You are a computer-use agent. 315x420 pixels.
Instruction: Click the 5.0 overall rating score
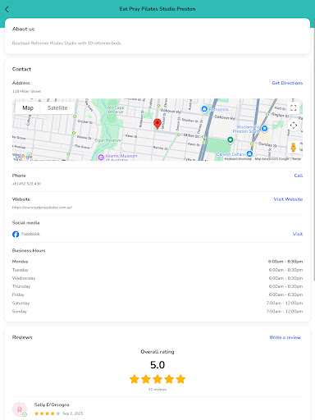coord(157,365)
